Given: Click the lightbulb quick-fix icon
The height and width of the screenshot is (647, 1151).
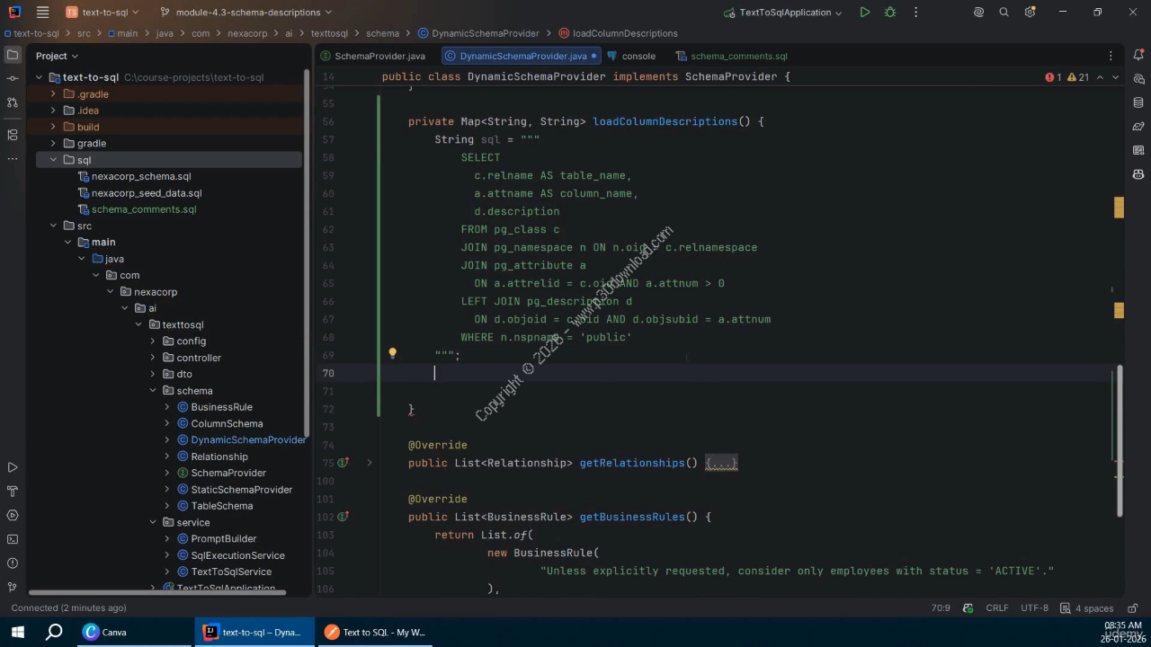Looking at the screenshot, I should tap(392, 354).
